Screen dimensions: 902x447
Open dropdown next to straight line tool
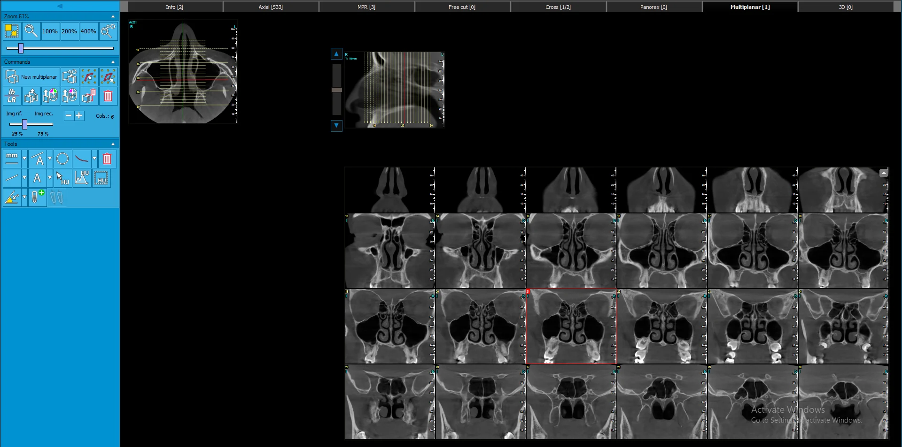pos(24,178)
